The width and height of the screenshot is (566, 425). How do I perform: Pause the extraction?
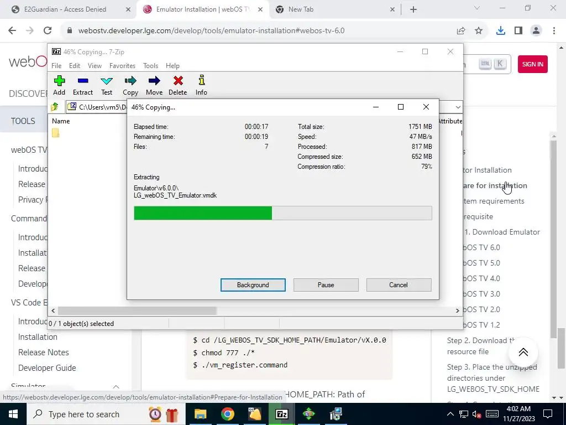pyautogui.click(x=326, y=285)
